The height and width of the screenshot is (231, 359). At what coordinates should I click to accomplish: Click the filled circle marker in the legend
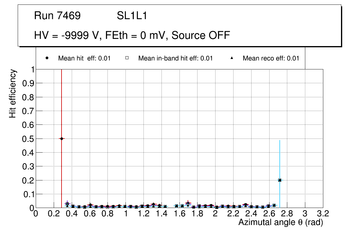pyautogui.click(x=47, y=58)
